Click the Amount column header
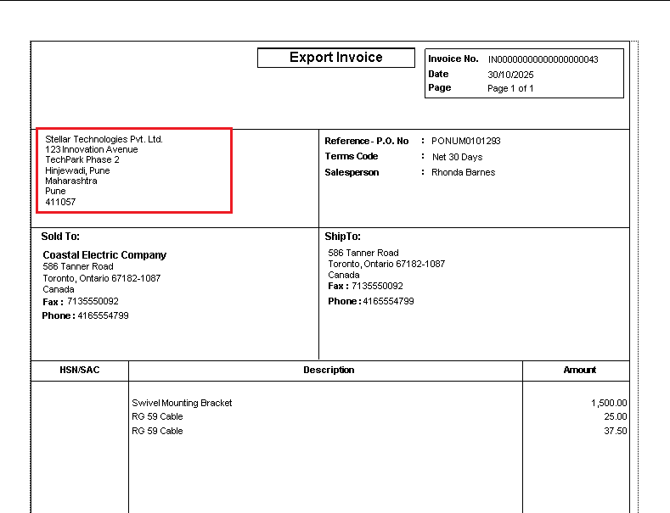Viewport: 670px width, 513px height. point(579,371)
